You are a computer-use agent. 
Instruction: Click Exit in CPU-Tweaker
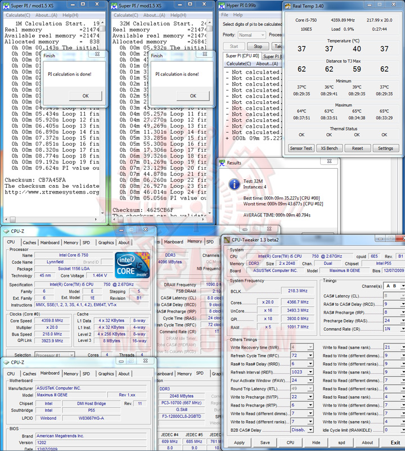tap(395, 443)
